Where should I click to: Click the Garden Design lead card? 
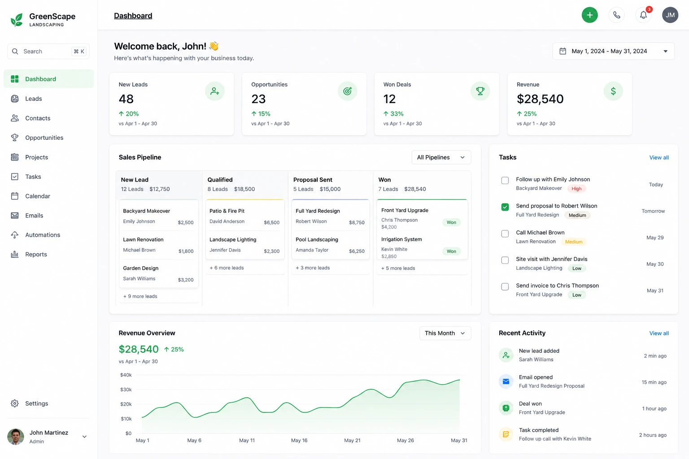(x=158, y=273)
